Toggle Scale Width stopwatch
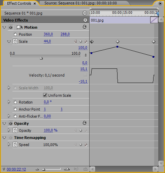 15,88
